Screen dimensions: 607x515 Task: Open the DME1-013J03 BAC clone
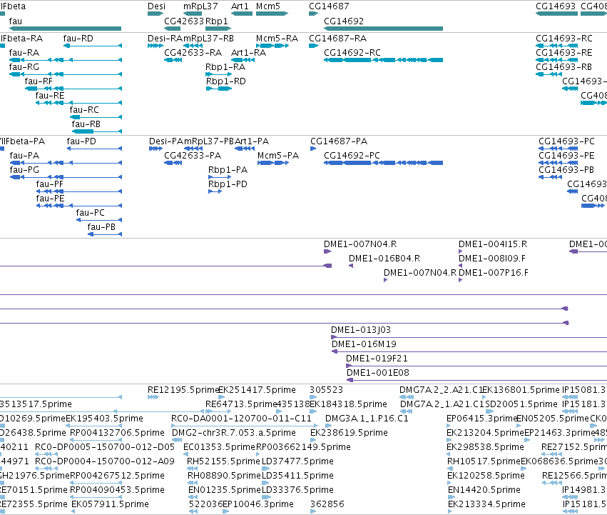click(469, 337)
